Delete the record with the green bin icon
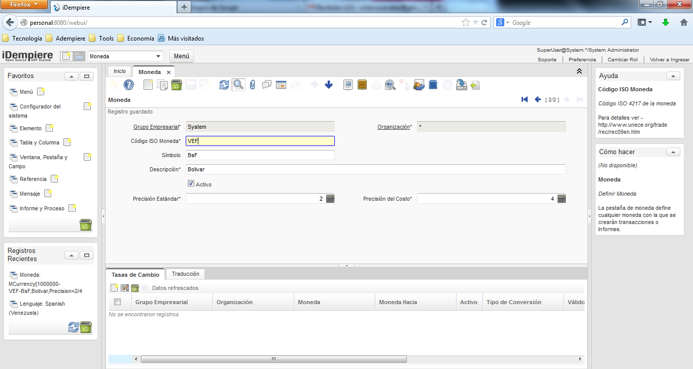Image resolution: width=693 pixels, height=369 pixels. (x=176, y=85)
